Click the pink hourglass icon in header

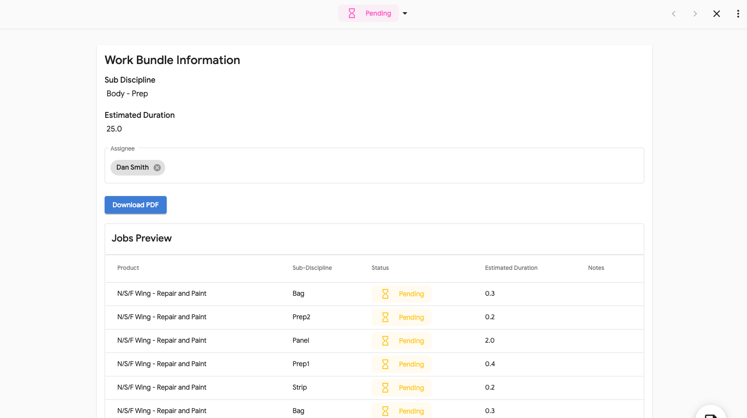click(352, 13)
